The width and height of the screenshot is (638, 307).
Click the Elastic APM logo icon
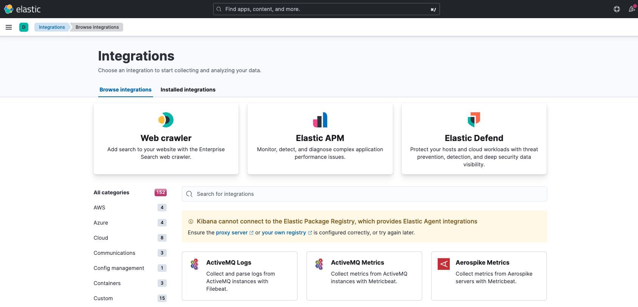pos(320,120)
